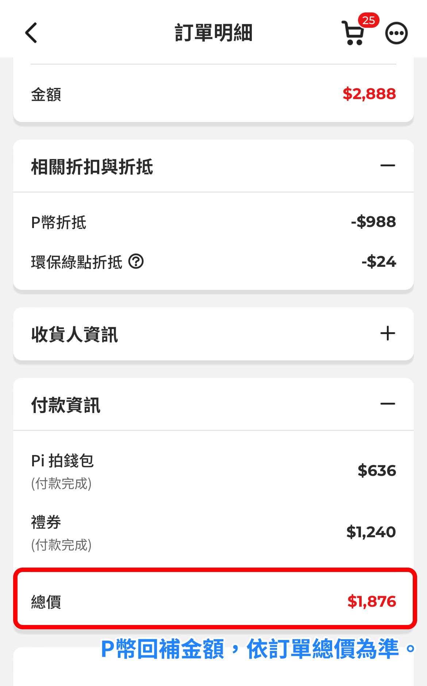The height and width of the screenshot is (686, 427).
Task: Tap the $1,876 total price
Action: [372, 601]
